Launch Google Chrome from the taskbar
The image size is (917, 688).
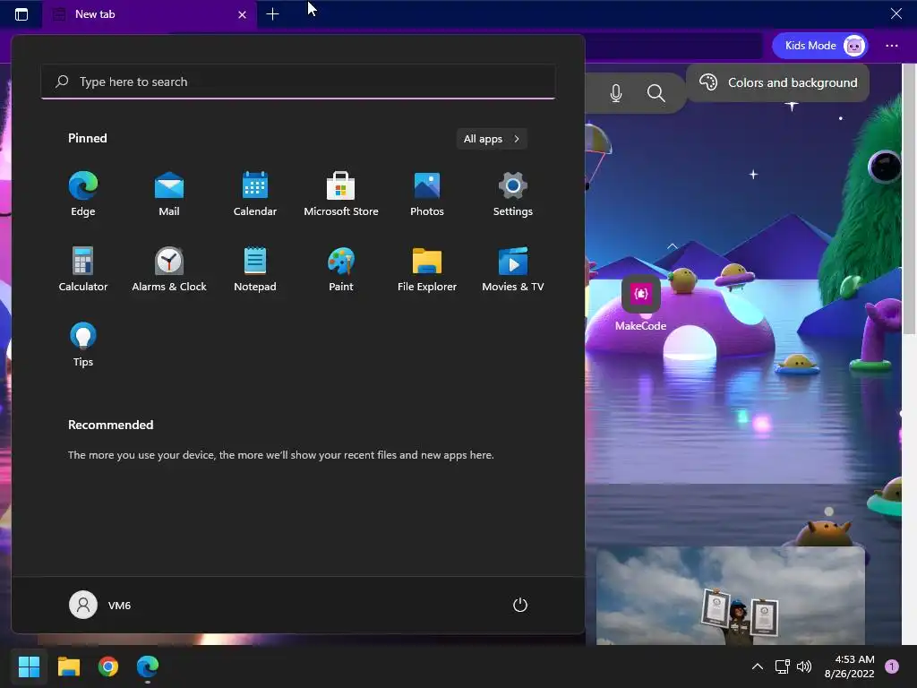(108, 666)
